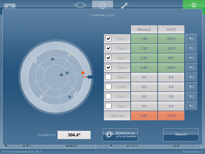Edit the angle field of Груз 4
The width and height of the screenshot is (205, 154).
[x=171, y=67]
